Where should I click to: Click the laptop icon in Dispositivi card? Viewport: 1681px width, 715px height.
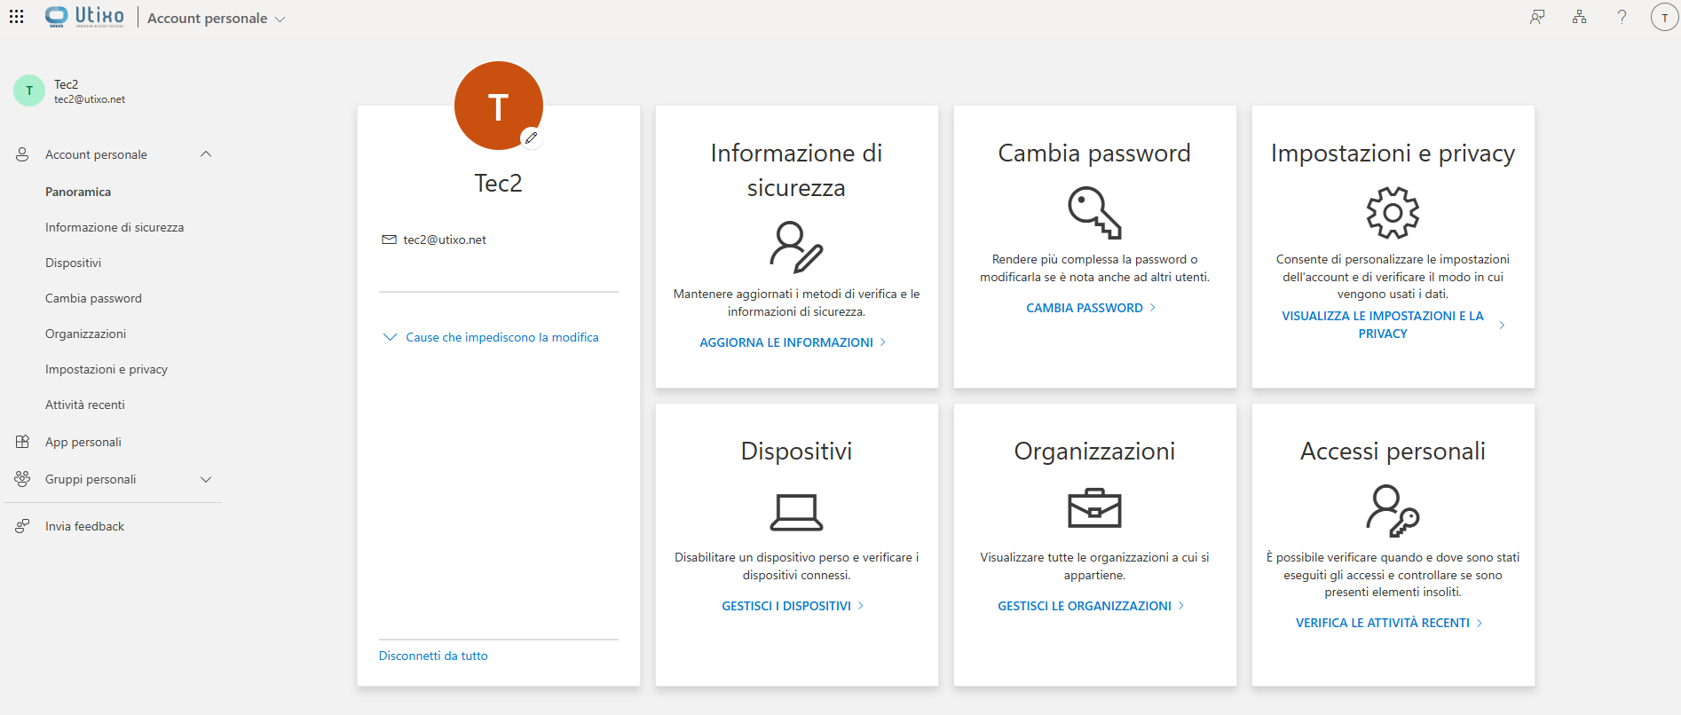[796, 512]
